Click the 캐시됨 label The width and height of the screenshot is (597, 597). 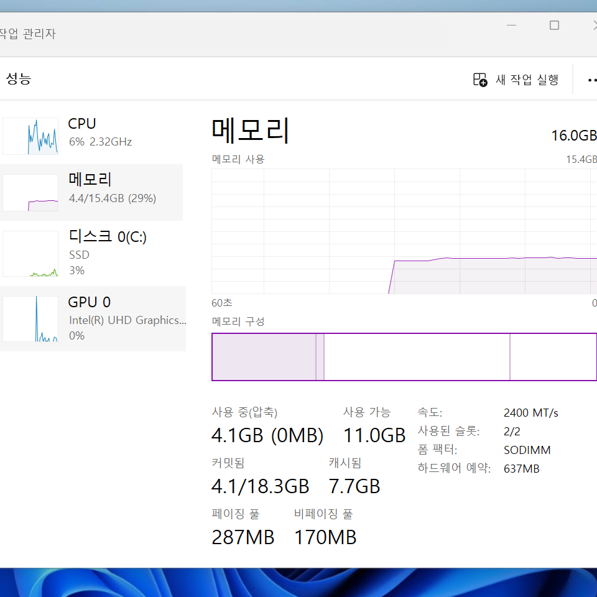pos(345,463)
